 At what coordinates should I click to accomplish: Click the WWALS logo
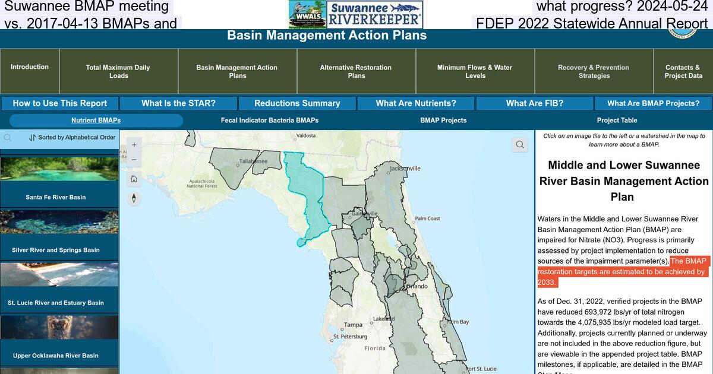(x=307, y=14)
